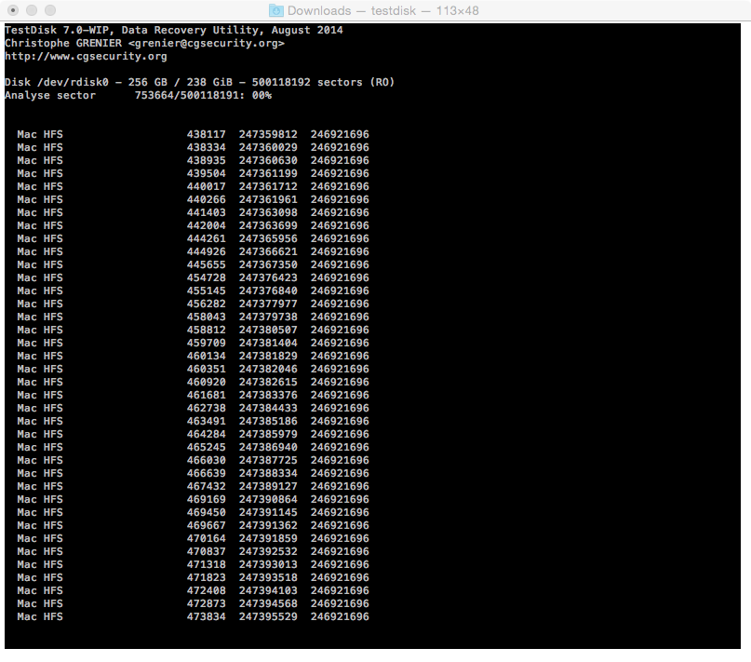The height and width of the screenshot is (662, 751).
Task: Select the Mac HFS row starting 460920
Action: coord(193,382)
